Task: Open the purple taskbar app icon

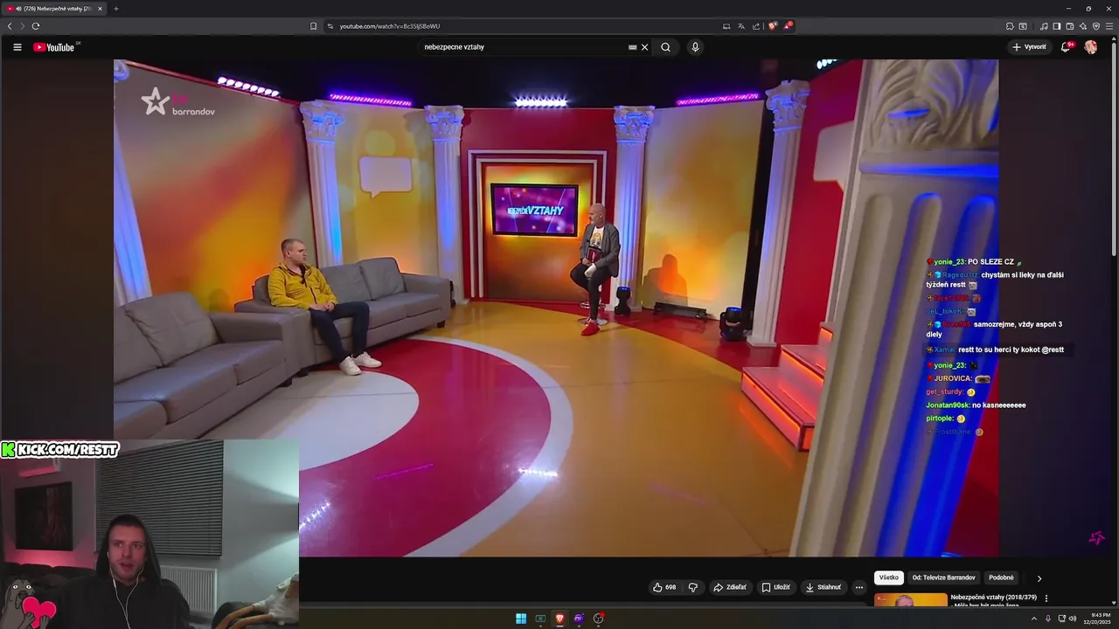Action: click(579, 619)
